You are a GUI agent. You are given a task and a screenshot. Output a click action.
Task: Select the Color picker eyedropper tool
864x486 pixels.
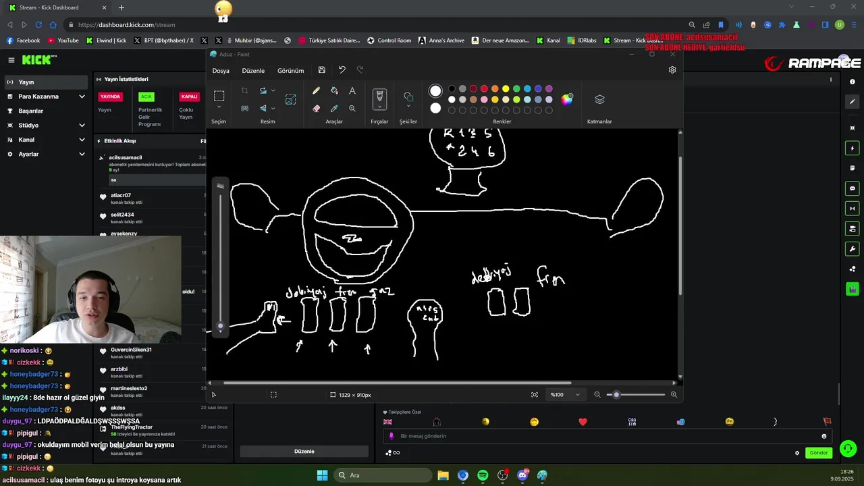[334, 108]
